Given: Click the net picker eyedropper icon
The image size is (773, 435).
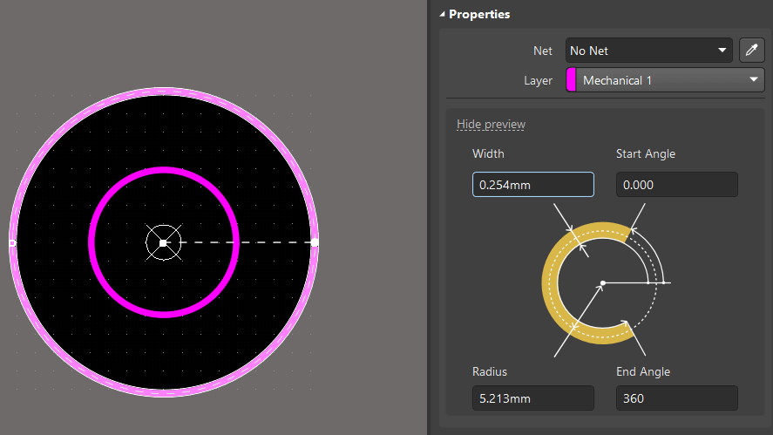Looking at the screenshot, I should [x=751, y=51].
